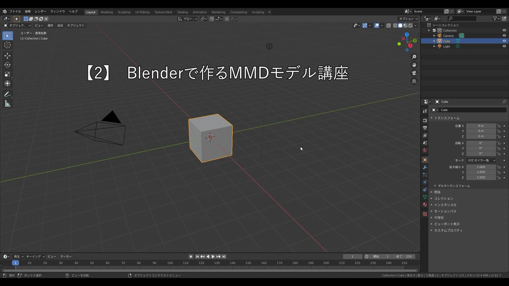The height and width of the screenshot is (286, 509).
Task: Open the Physics properties tab
Action: point(425,182)
